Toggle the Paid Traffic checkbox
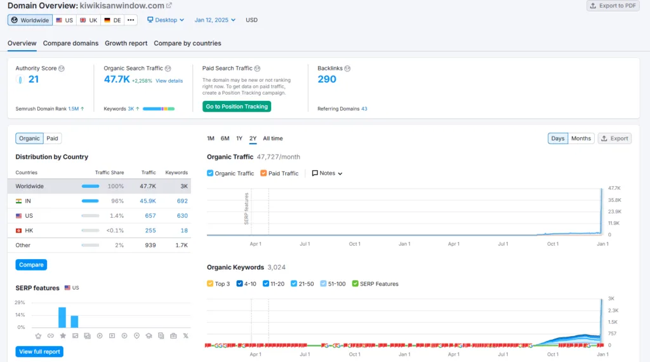 point(263,173)
